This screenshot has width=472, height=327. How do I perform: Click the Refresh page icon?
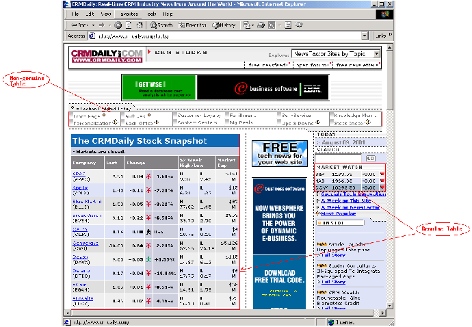[x=129, y=25]
